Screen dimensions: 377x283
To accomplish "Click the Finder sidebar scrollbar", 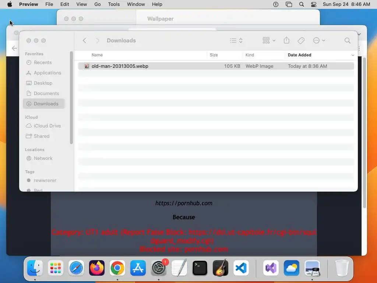I will [x=71, y=97].
